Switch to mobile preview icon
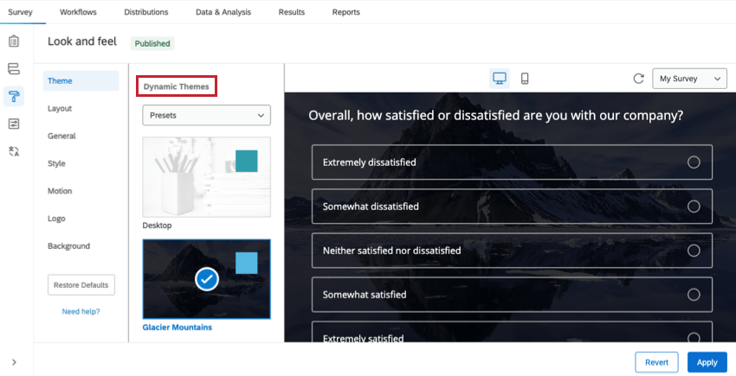The width and height of the screenshot is (736, 376). point(525,79)
